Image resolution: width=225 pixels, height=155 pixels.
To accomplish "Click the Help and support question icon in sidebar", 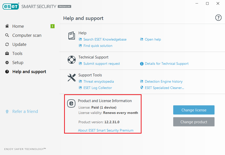I will point(7,72).
